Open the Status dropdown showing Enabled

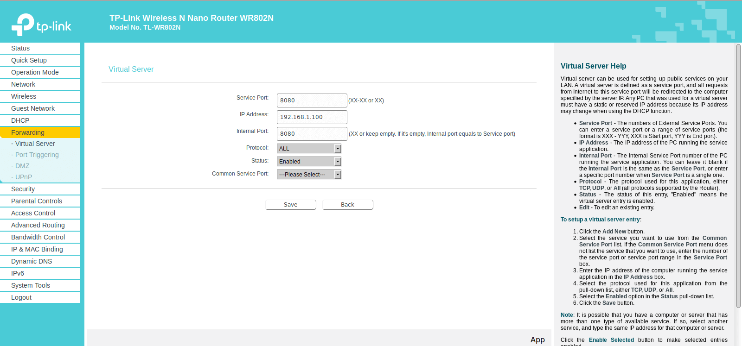(x=309, y=162)
